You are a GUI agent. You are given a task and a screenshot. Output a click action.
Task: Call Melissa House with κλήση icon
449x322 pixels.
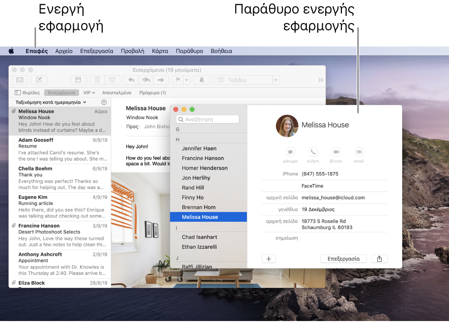point(313,152)
